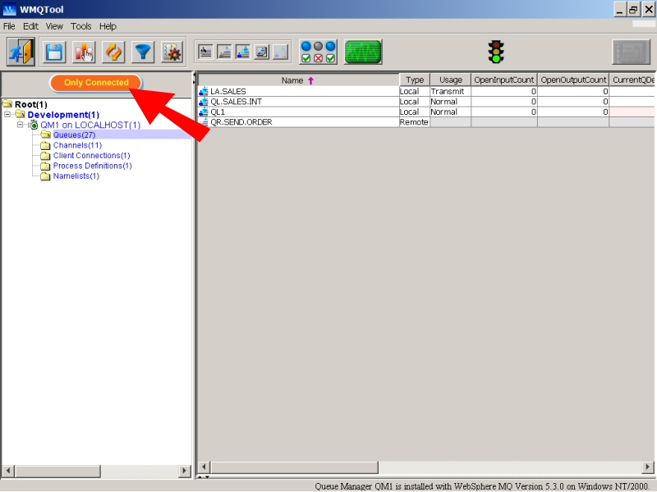The width and height of the screenshot is (657, 492).
Task: Select the QR.SEND.ORDER queue row
Action: tap(425, 122)
